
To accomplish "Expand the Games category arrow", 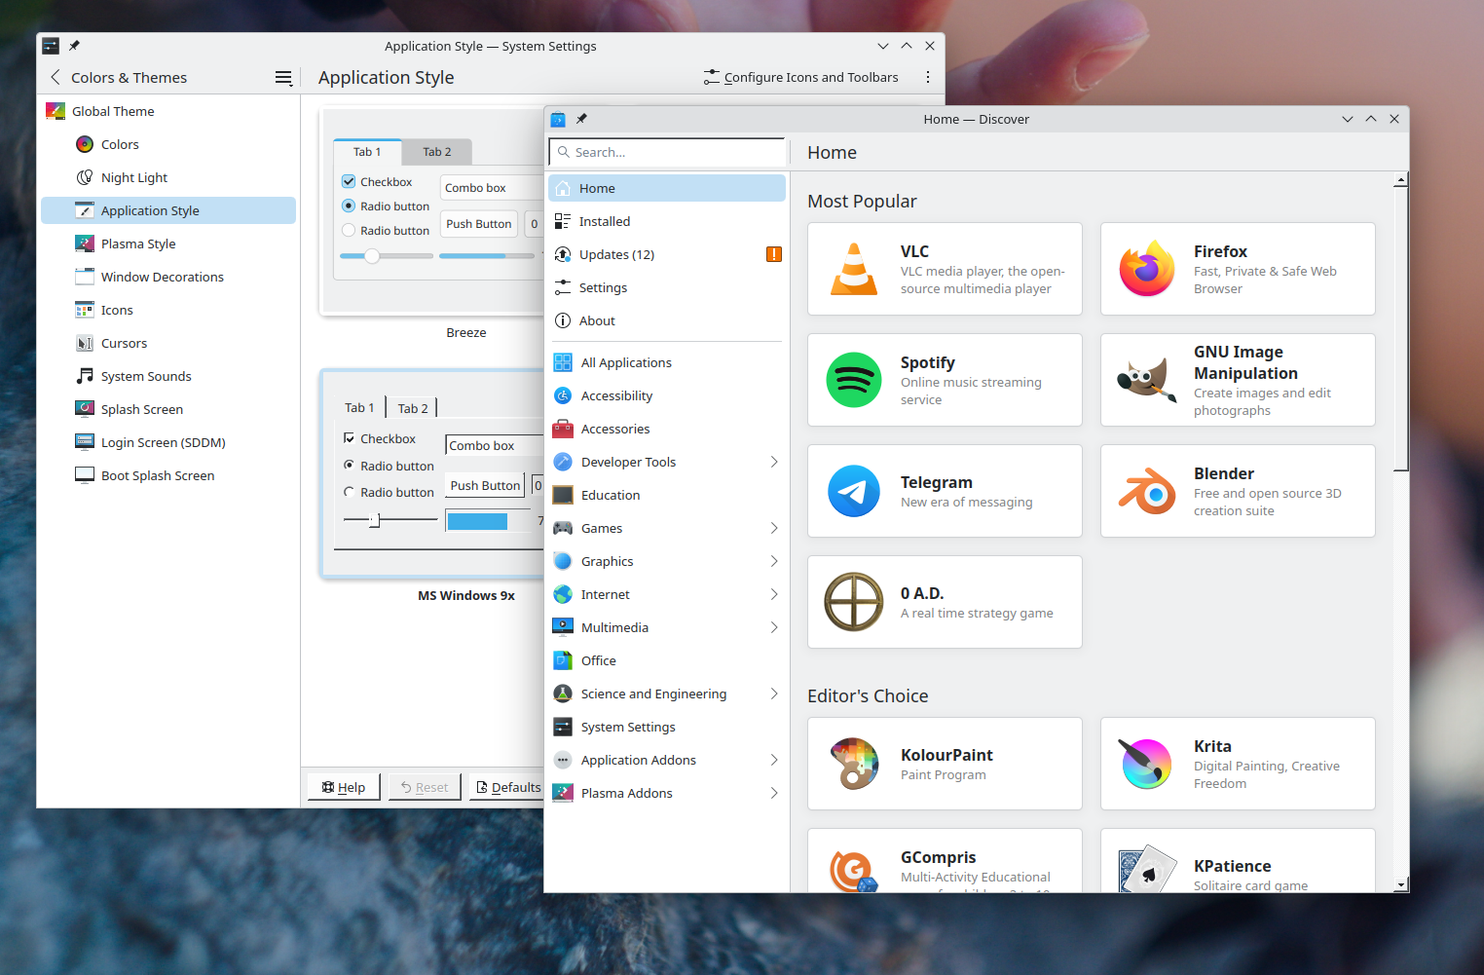I will [x=774, y=528].
